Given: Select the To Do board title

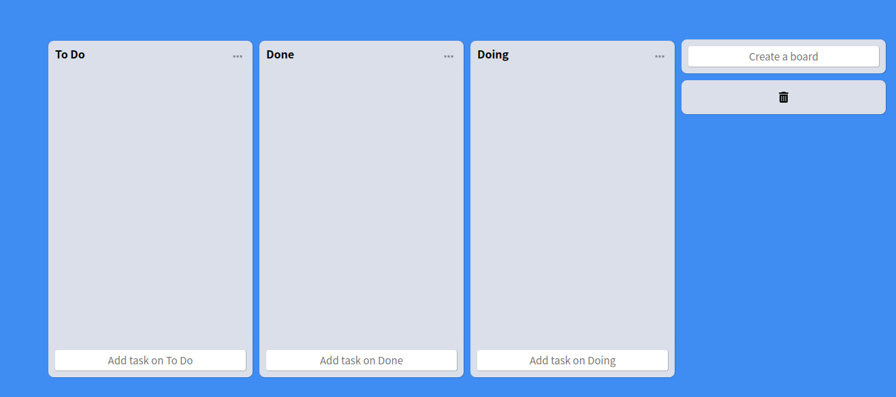Looking at the screenshot, I should (x=70, y=54).
